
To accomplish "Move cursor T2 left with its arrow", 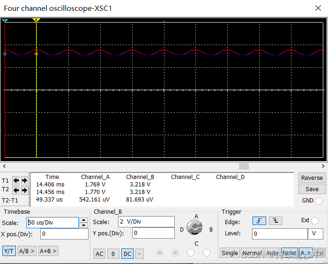I will pos(16,190).
